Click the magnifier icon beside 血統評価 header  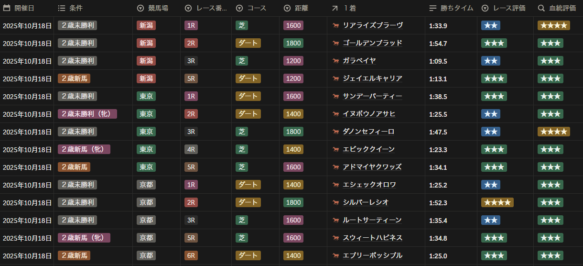(x=541, y=8)
